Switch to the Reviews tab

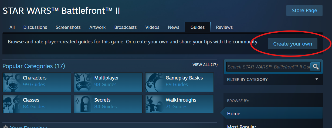click(x=224, y=27)
